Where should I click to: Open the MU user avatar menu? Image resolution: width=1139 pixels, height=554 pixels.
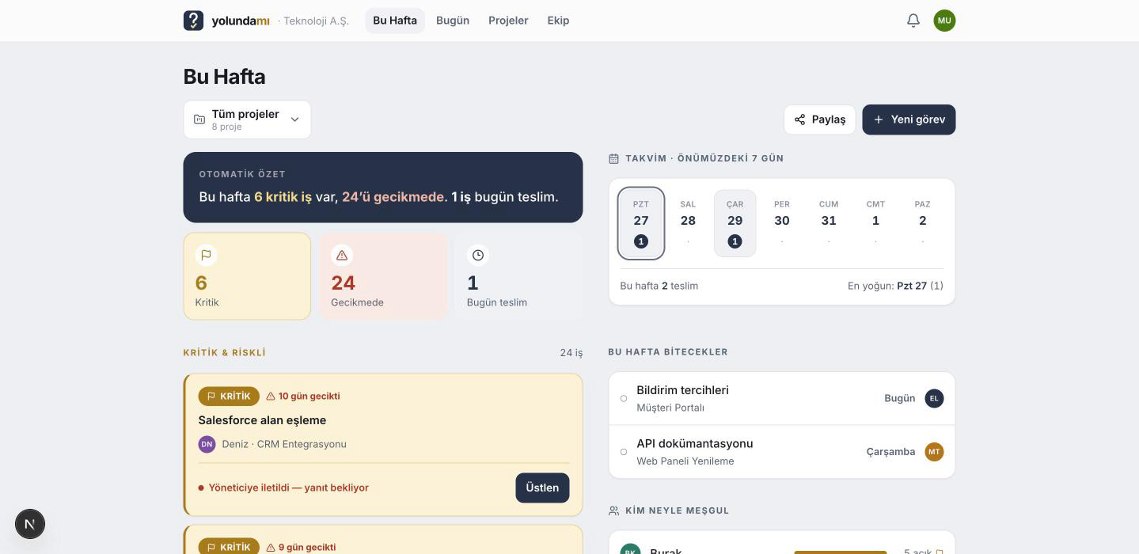(944, 21)
